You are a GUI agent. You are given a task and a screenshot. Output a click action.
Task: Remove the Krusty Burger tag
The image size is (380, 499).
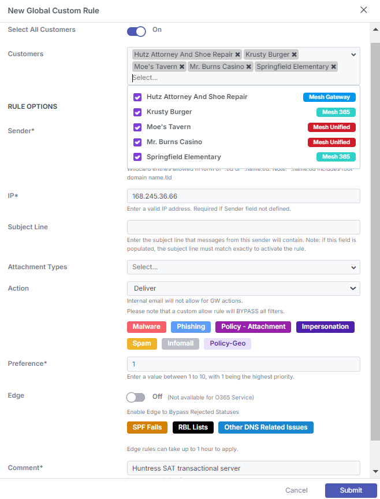(x=295, y=54)
